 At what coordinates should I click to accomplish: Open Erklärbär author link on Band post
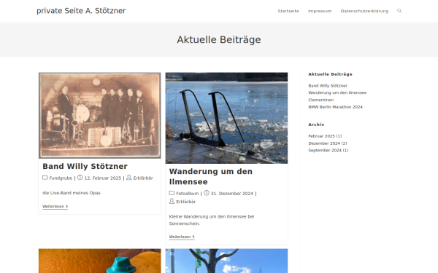143,178
